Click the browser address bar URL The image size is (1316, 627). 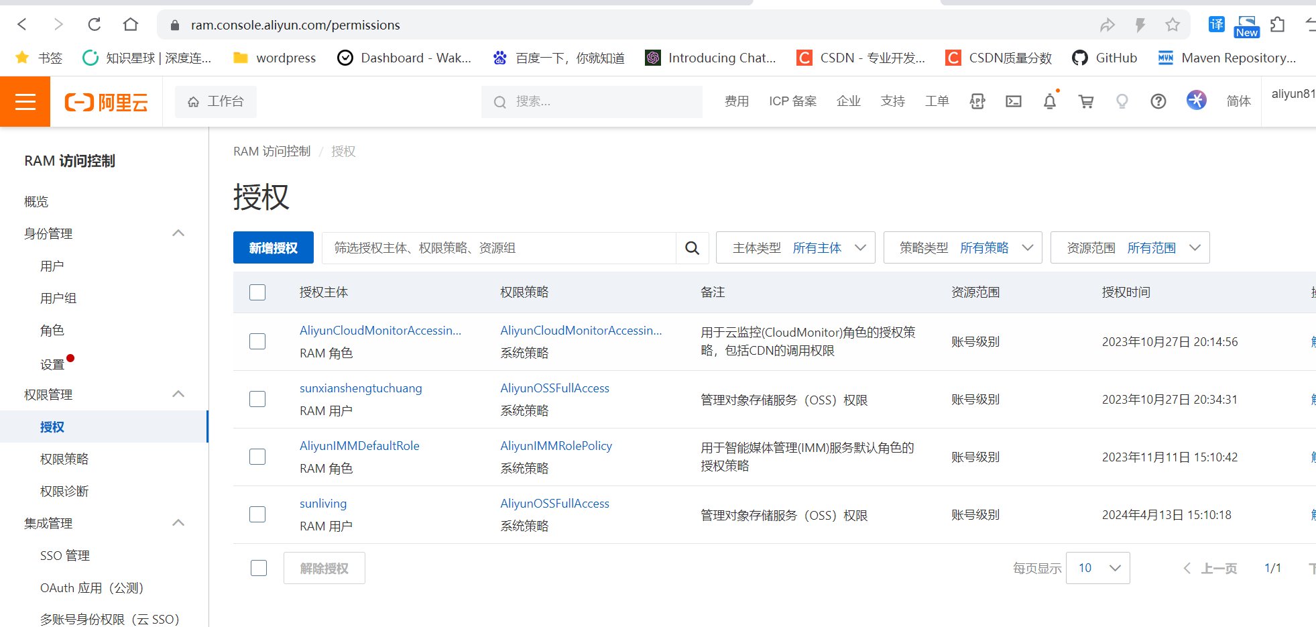click(x=296, y=25)
